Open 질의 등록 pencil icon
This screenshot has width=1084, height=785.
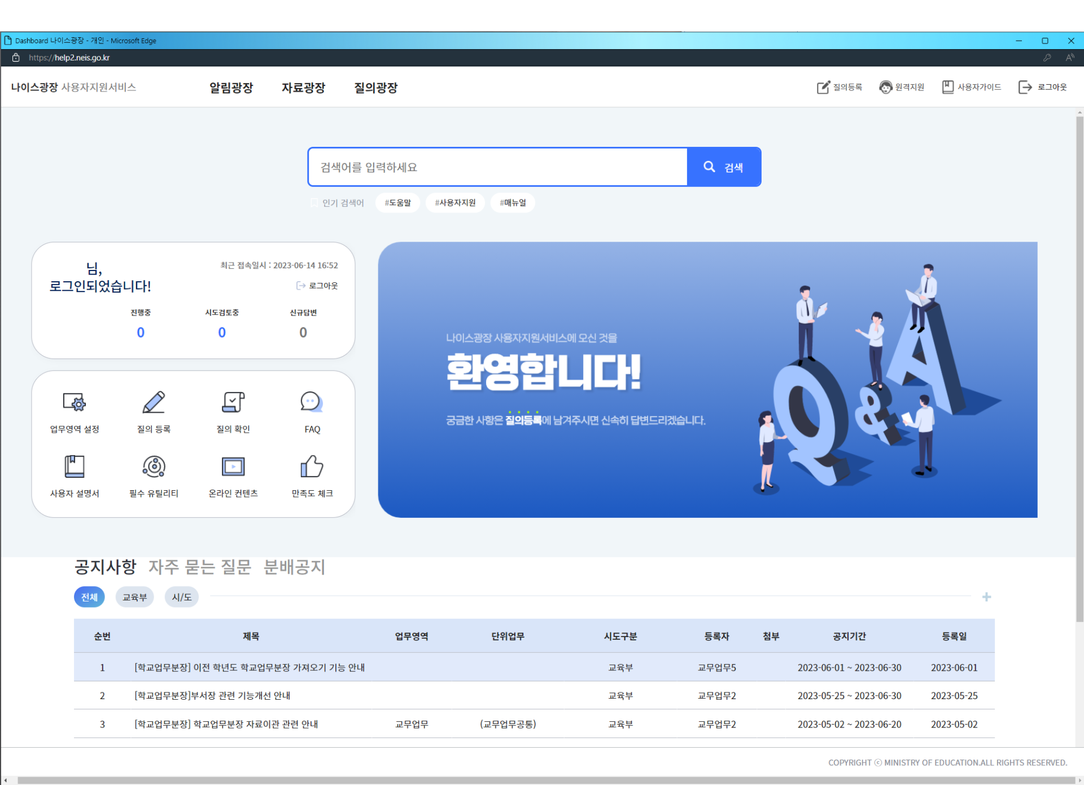(x=154, y=402)
